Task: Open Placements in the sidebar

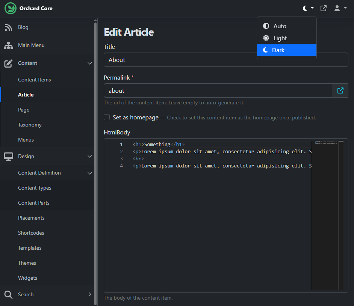Action: [31, 218]
